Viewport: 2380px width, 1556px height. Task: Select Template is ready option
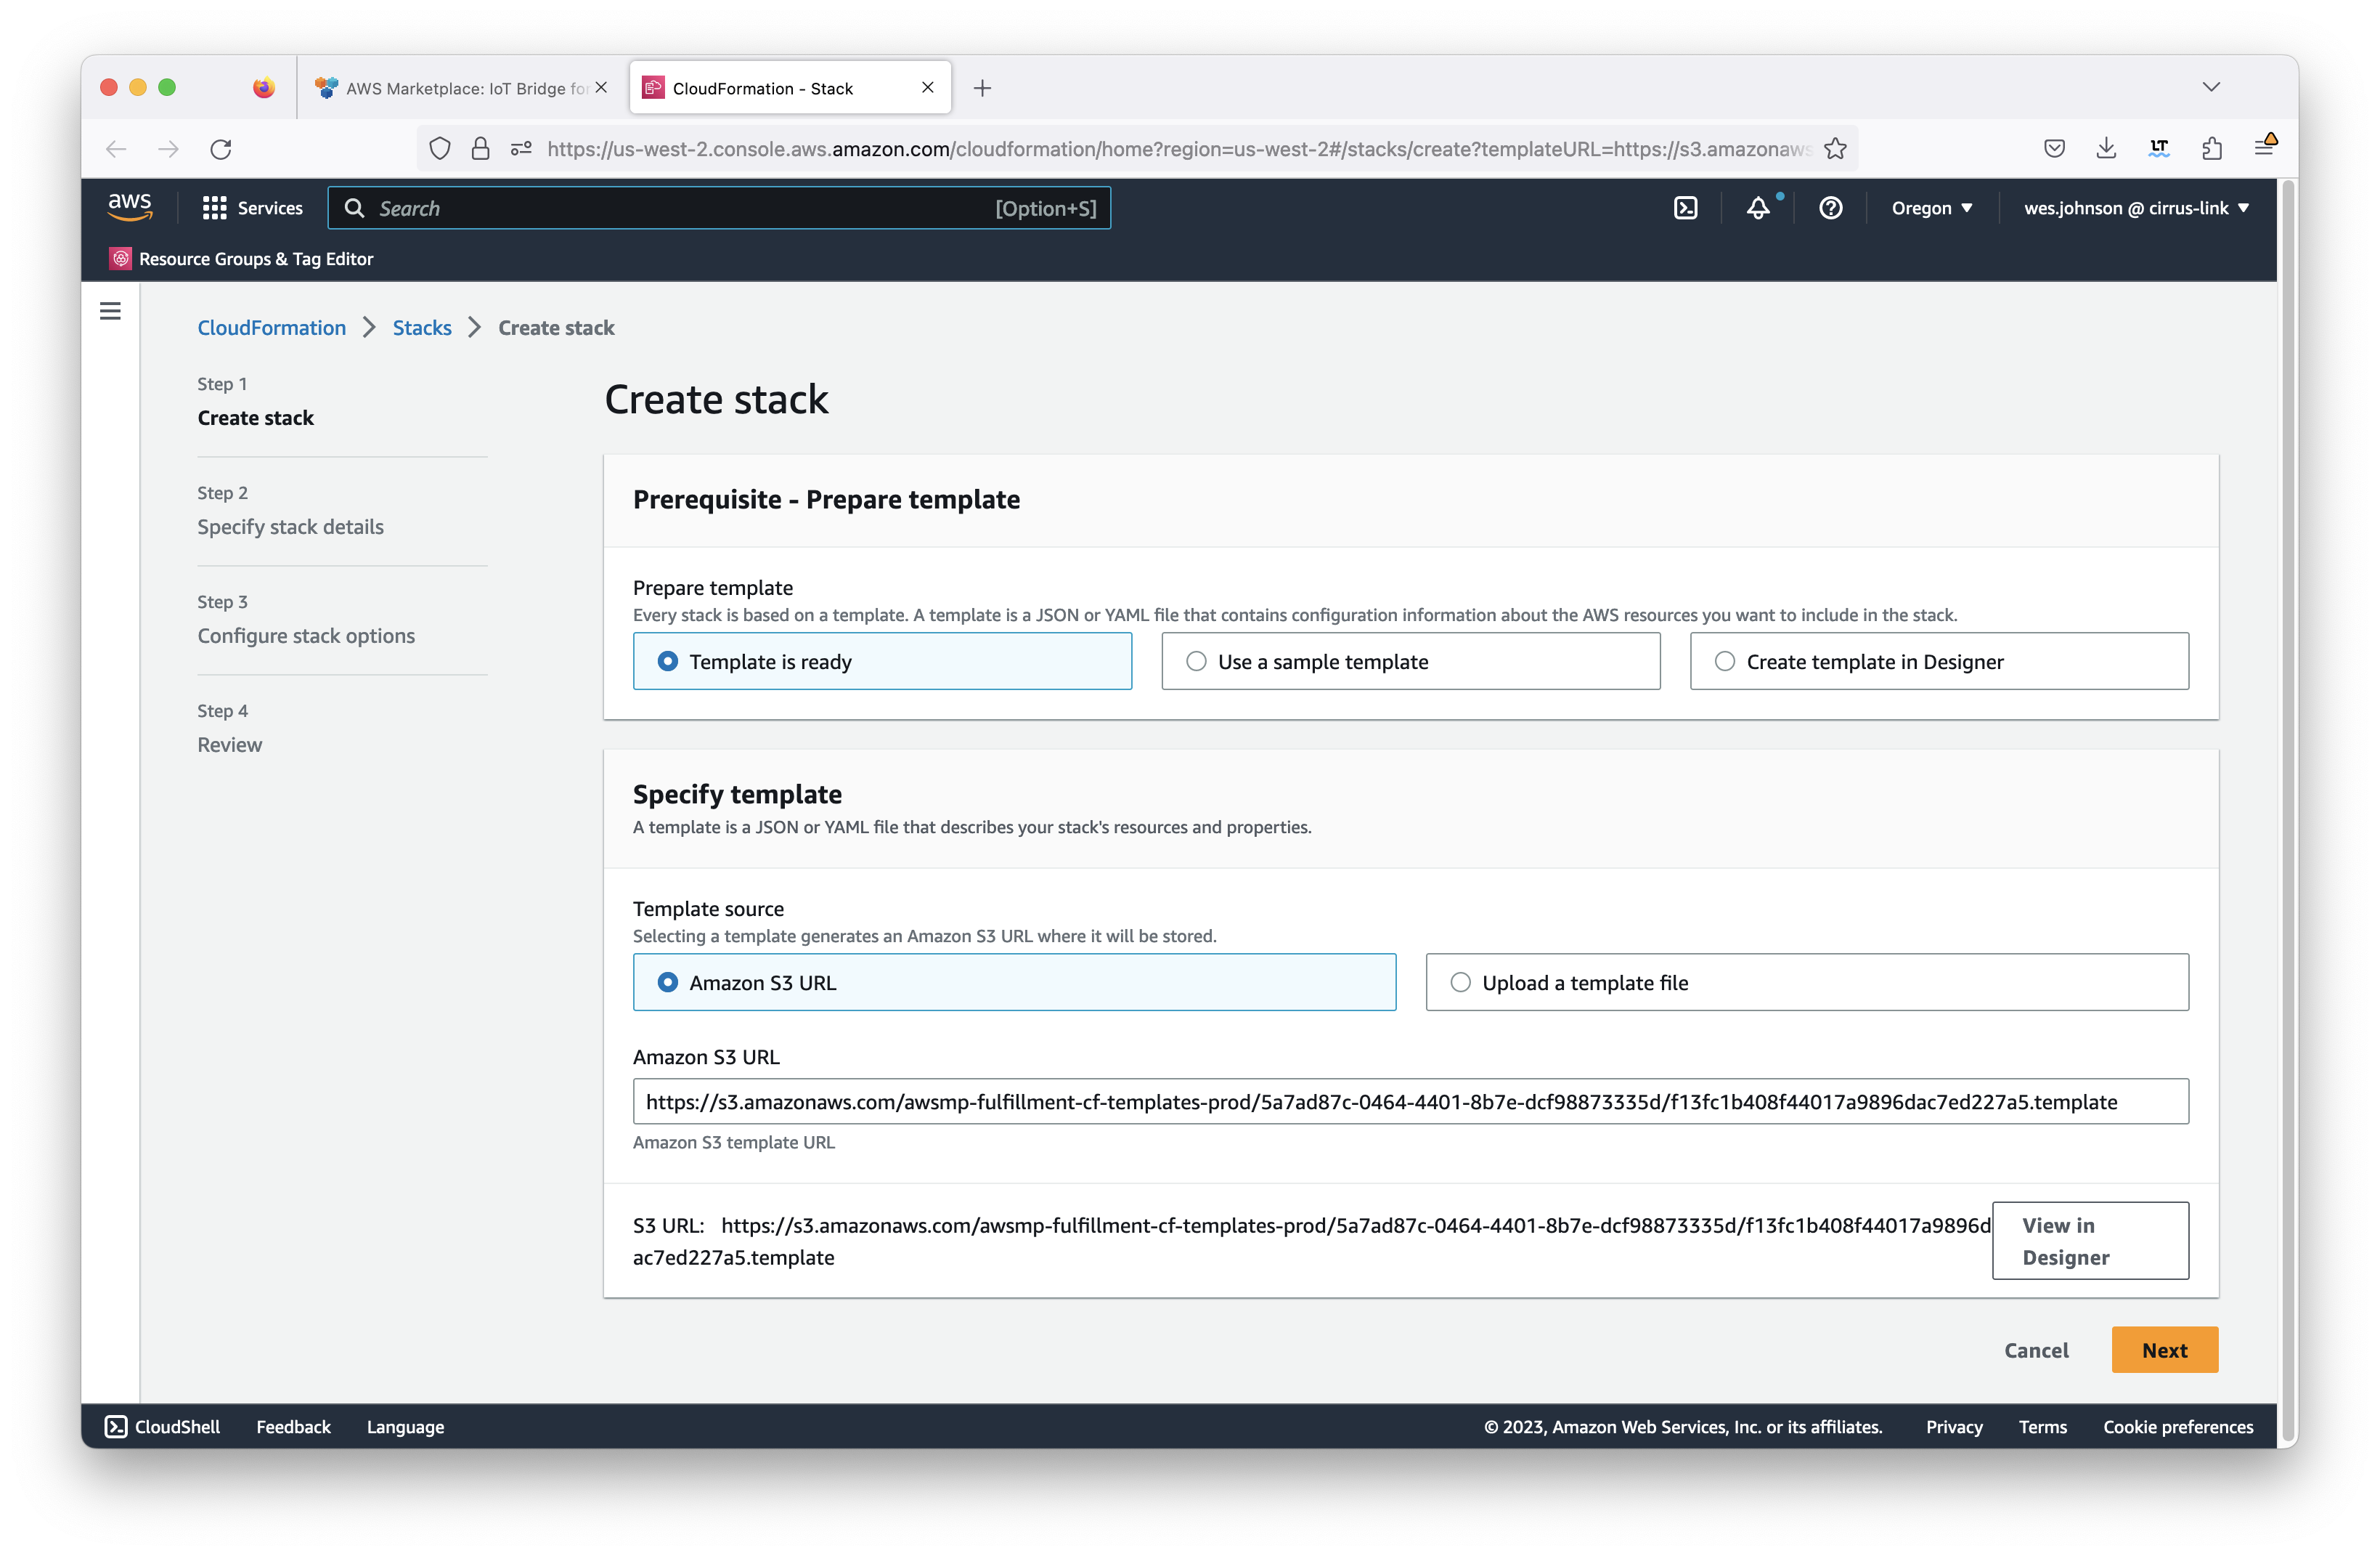tap(882, 662)
